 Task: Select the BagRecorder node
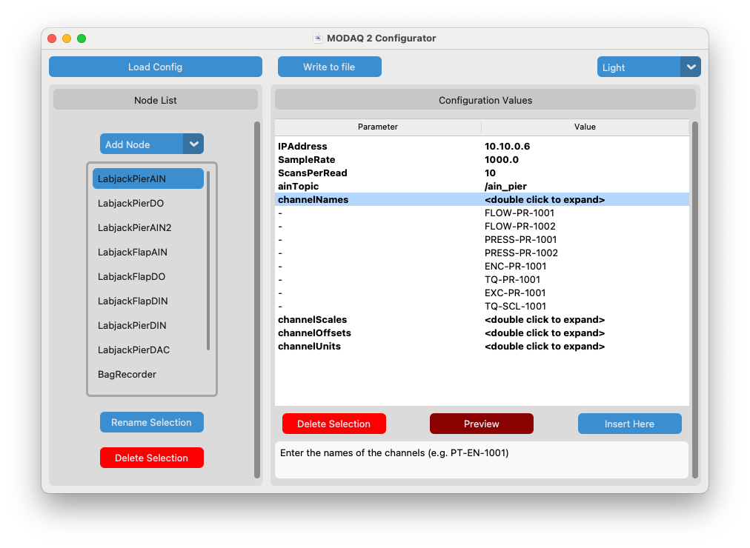[x=127, y=374]
